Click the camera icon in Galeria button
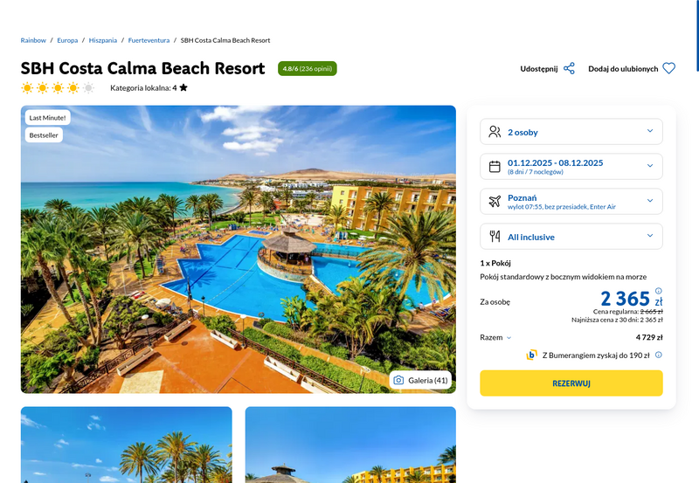 (398, 380)
